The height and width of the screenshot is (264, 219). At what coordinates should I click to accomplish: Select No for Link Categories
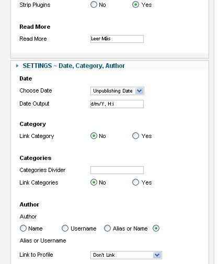pos(94,182)
